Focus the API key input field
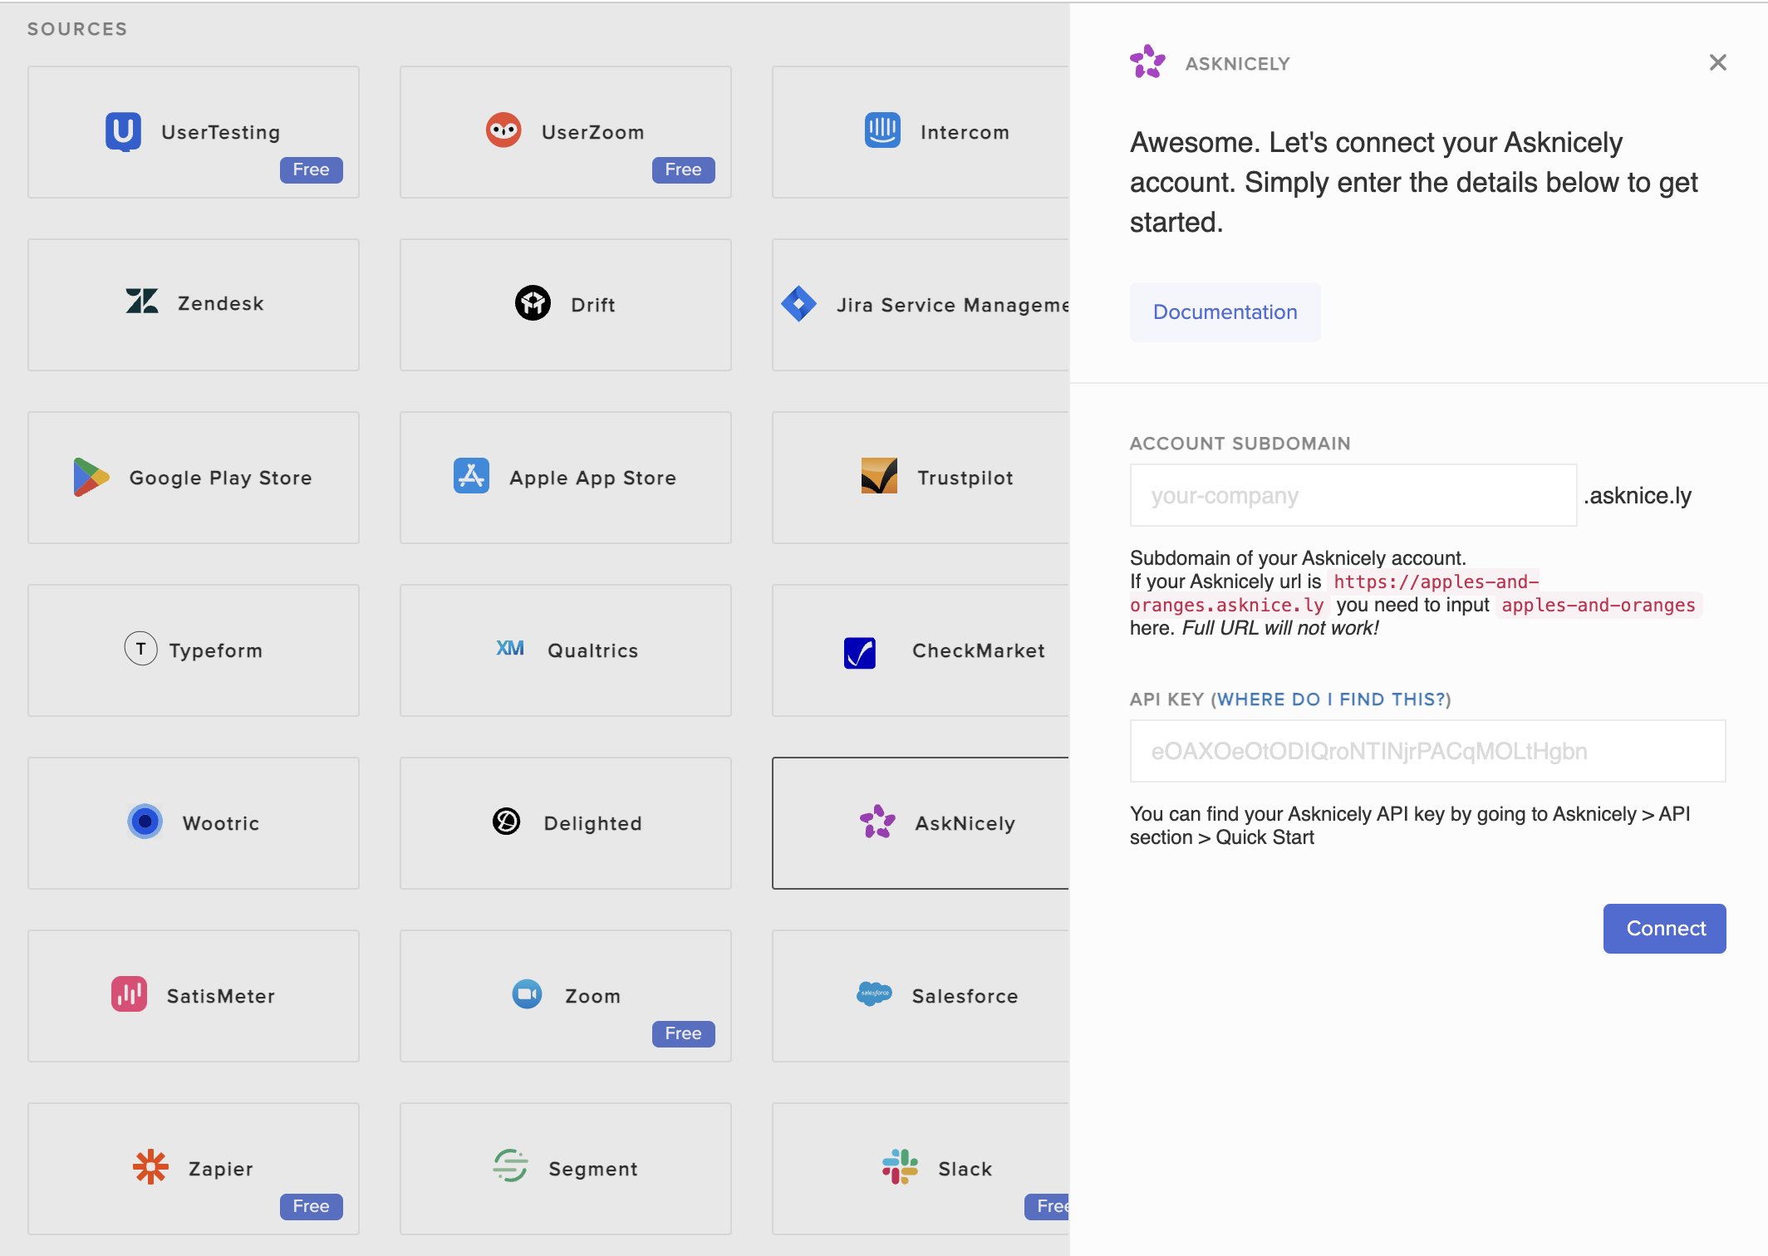This screenshot has height=1256, width=1768. point(1427,752)
